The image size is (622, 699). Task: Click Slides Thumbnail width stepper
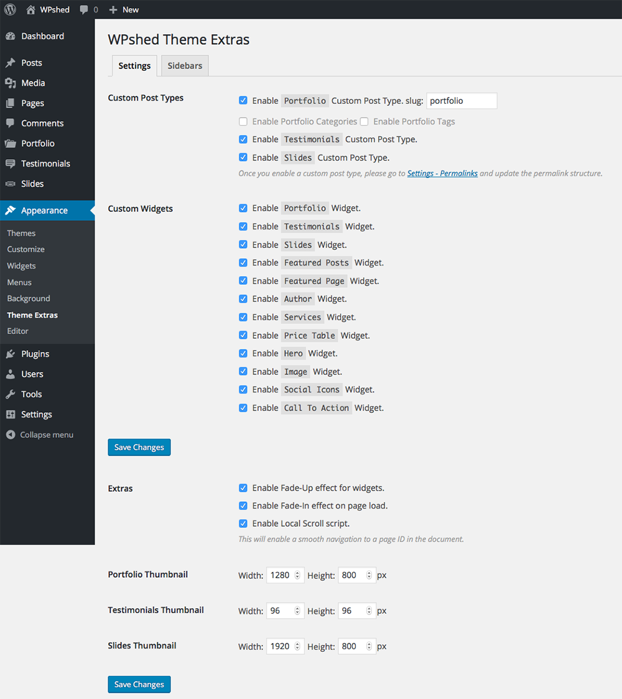pos(297,646)
